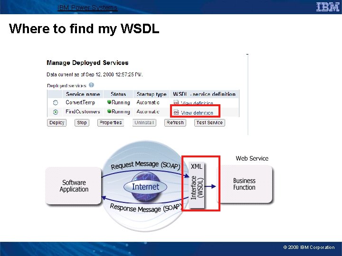Click the Manage Deployed Services heading
Image resolution: width=342 pixels, height=256 pixels.
click(87, 63)
